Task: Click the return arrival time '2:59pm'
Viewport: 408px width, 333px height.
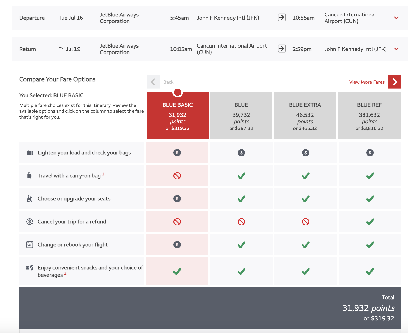Action: (x=302, y=49)
